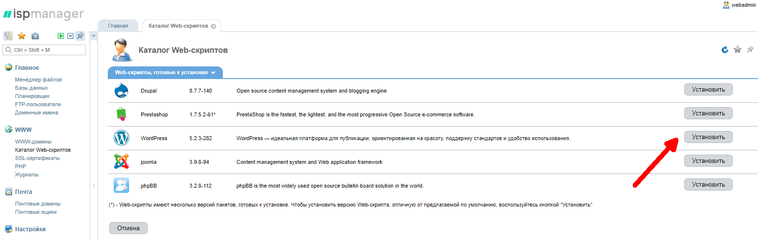This screenshot has width=758, height=239.
Task: Click the Prestashop version 1.7.5.2-61*
Action: 202,114
